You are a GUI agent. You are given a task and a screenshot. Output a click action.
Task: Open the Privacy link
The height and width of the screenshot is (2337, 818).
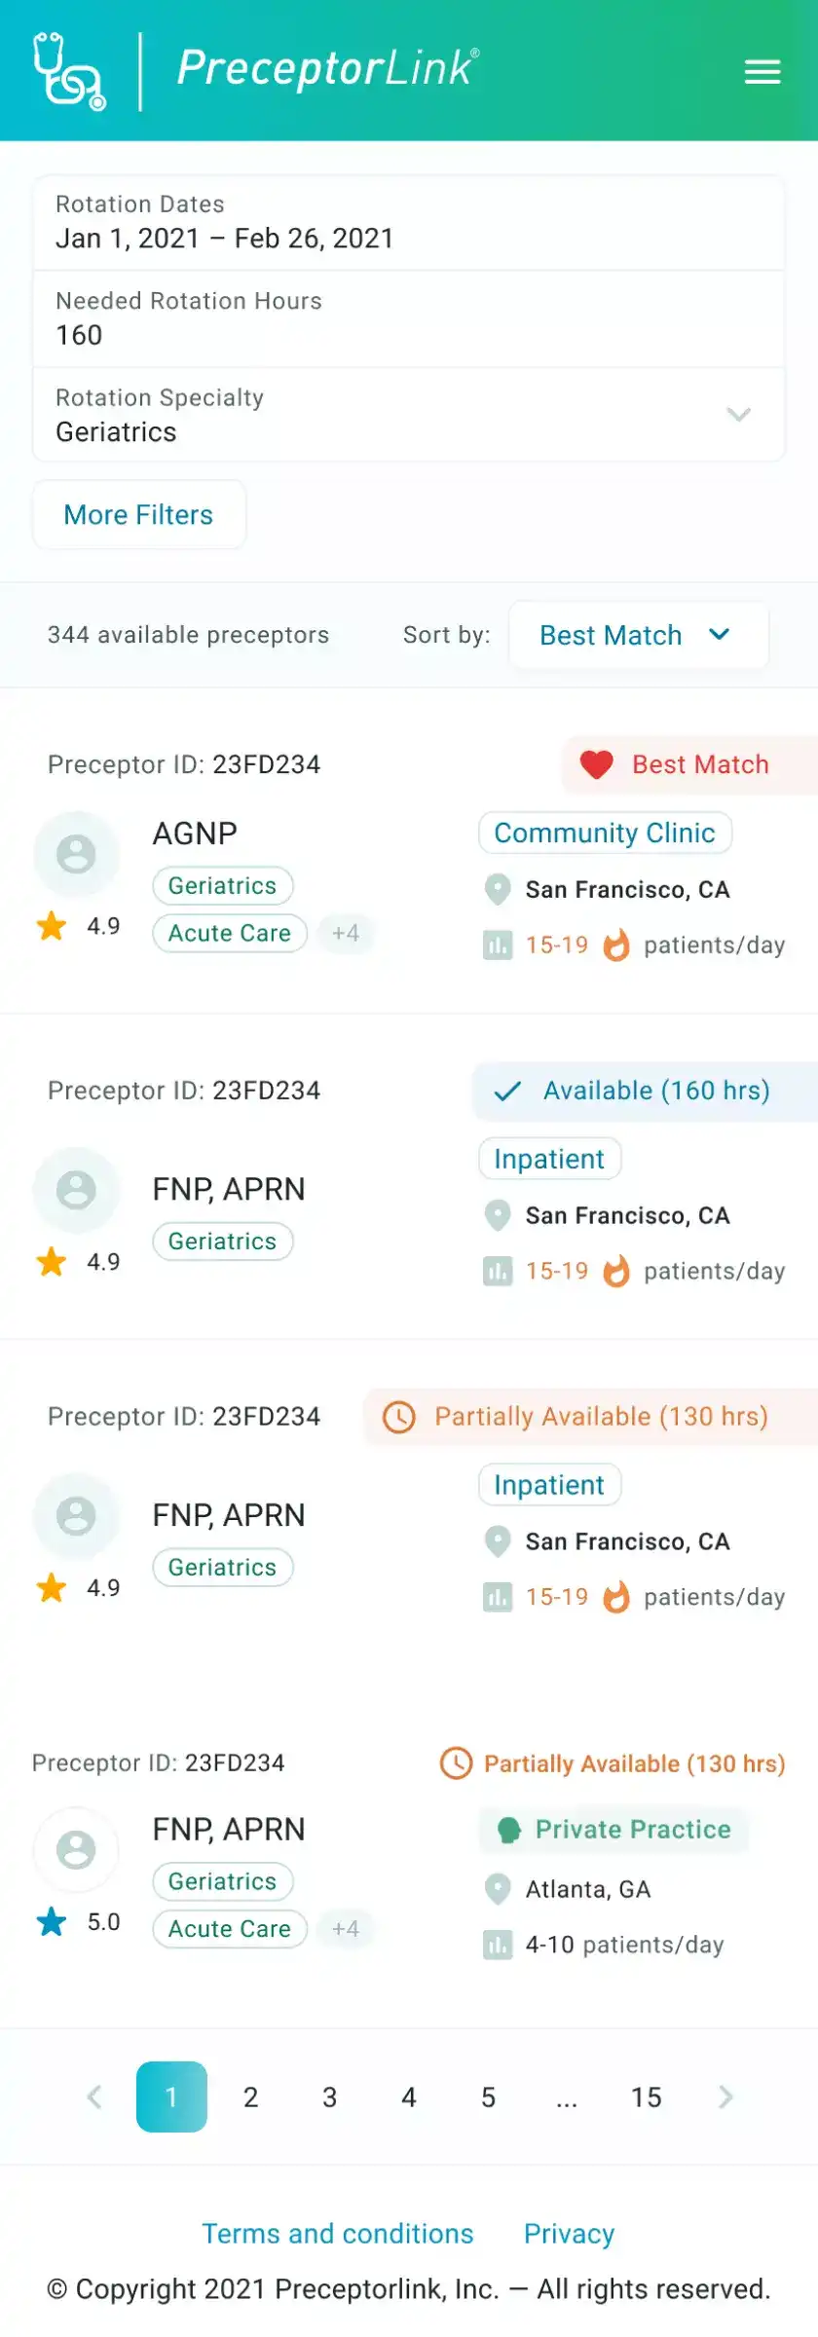pyautogui.click(x=570, y=2233)
